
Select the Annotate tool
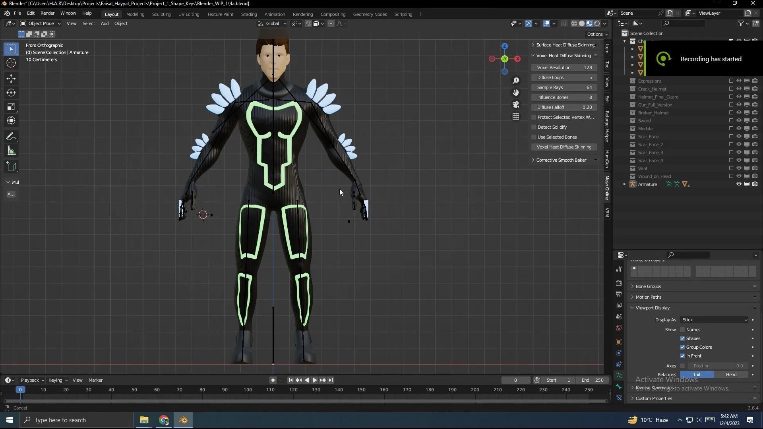[11, 137]
